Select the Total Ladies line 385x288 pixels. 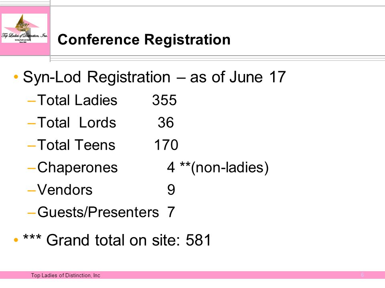107,100
